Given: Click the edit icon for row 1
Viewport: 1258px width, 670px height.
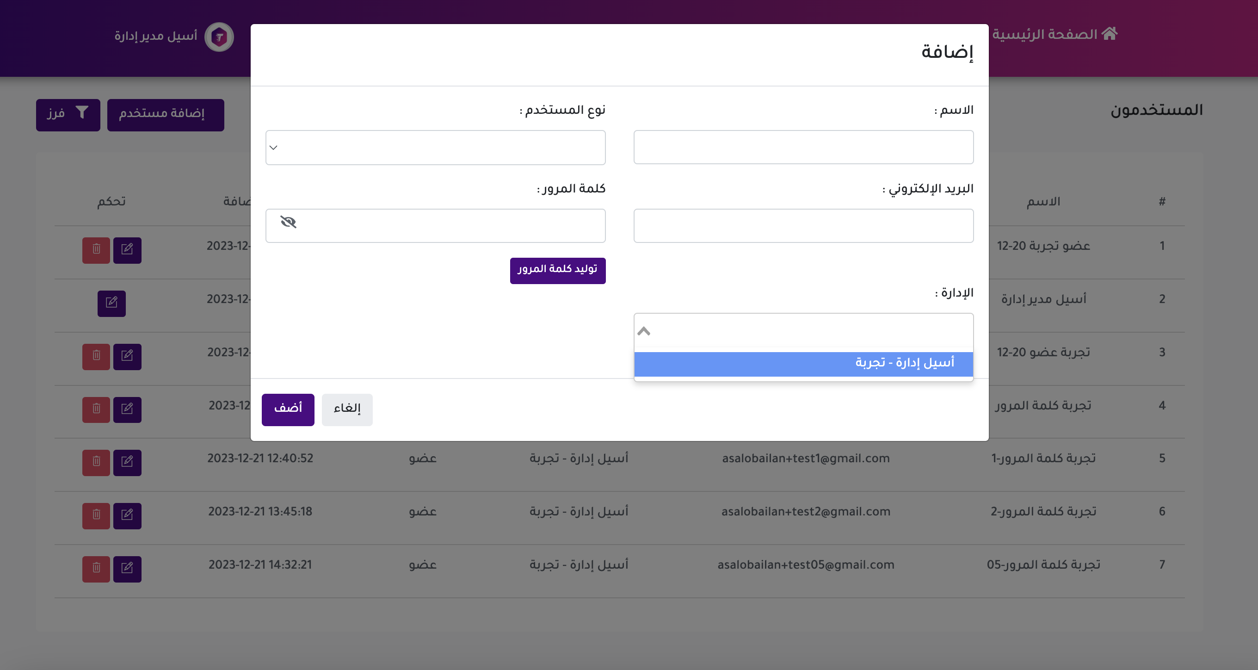Looking at the screenshot, I should click(127, 250).
